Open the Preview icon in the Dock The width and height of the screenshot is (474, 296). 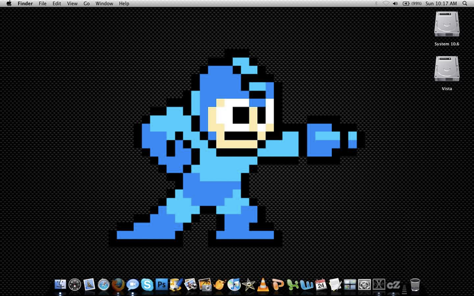(x=190, y=285)
